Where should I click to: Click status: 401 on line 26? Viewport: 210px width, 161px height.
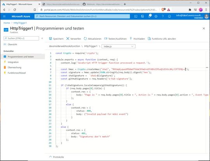[x=79, y=133]
